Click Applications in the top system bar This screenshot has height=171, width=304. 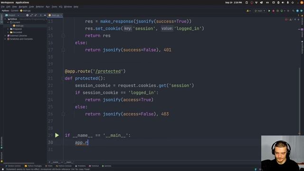22,2
